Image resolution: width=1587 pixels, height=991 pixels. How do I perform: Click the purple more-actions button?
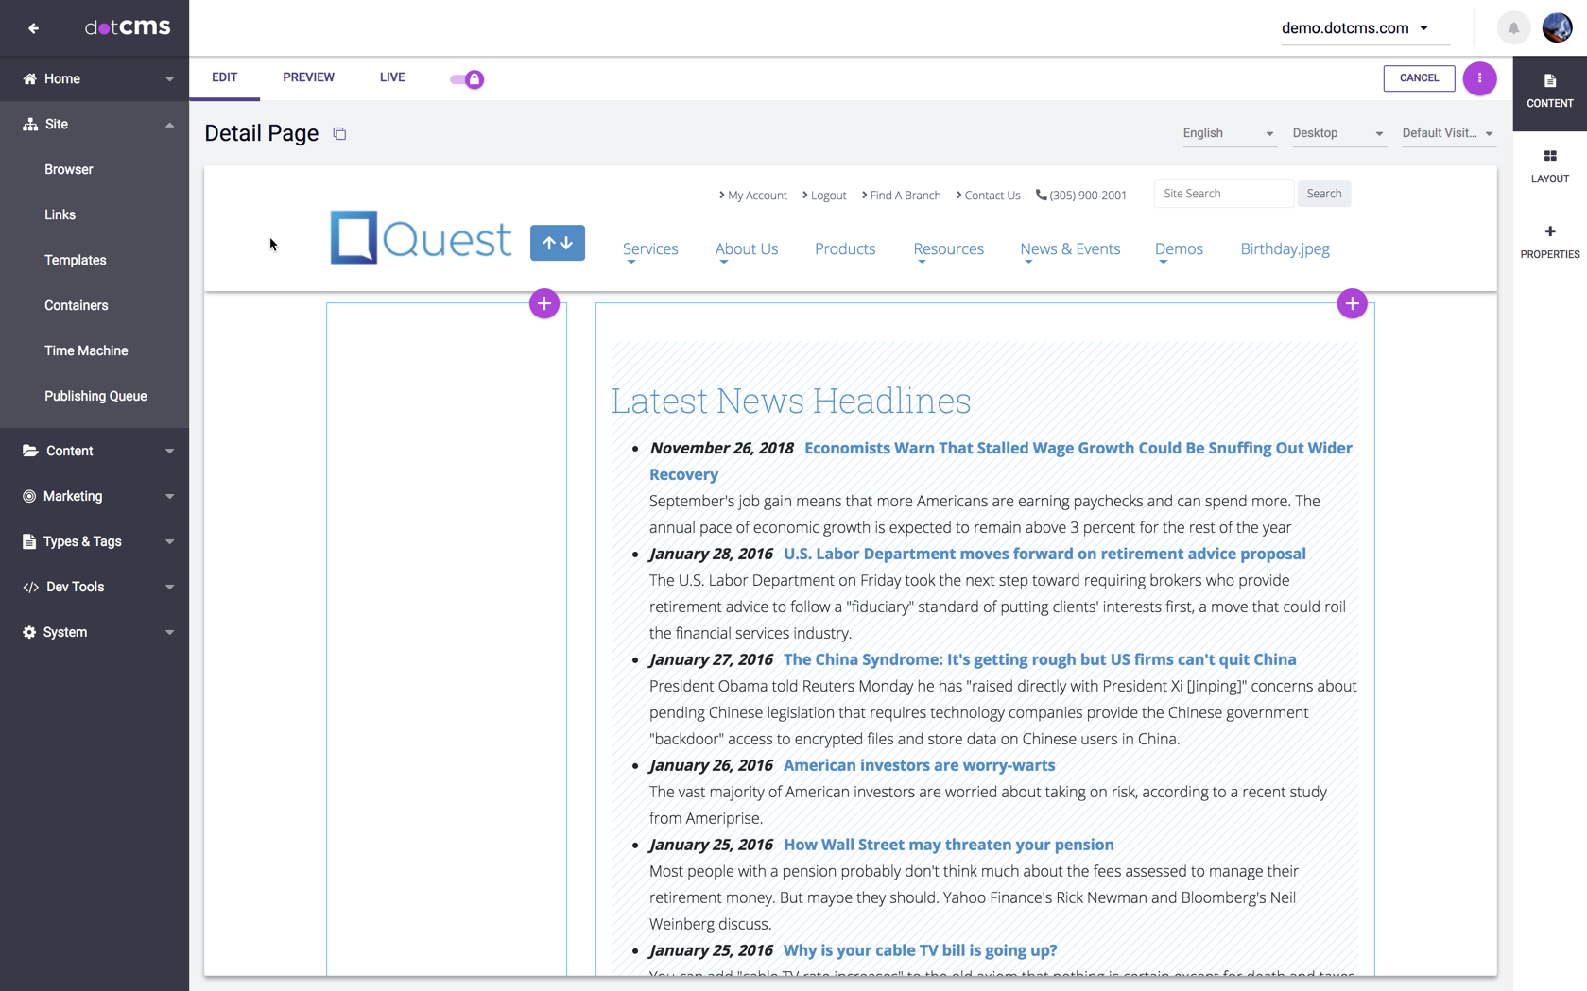[1479, 78]
